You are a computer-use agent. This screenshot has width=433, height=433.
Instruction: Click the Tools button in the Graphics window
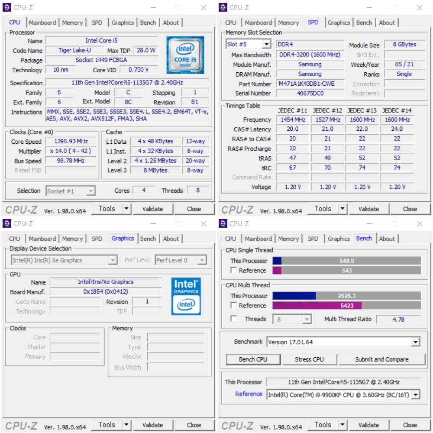pyautogui.click(x=107, y=425)
